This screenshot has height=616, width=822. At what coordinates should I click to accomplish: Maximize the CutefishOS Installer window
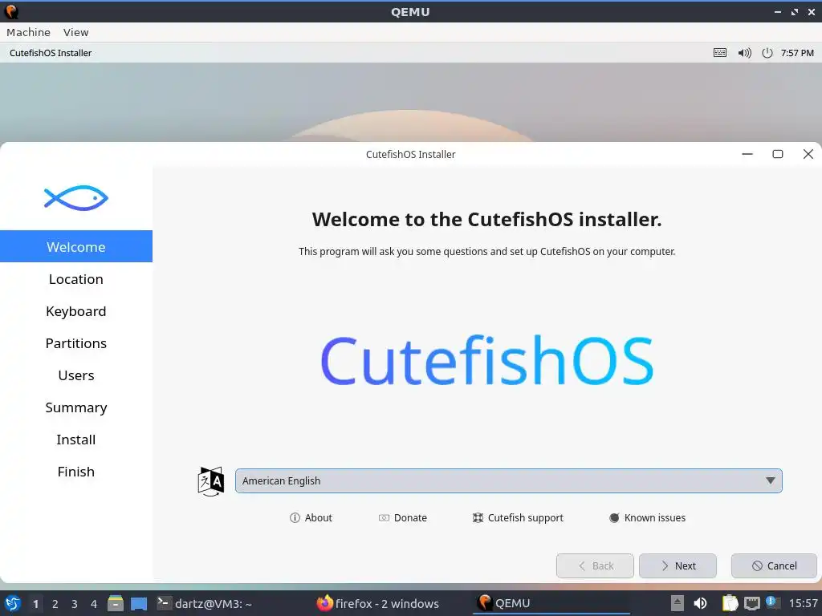coord(778,154)
